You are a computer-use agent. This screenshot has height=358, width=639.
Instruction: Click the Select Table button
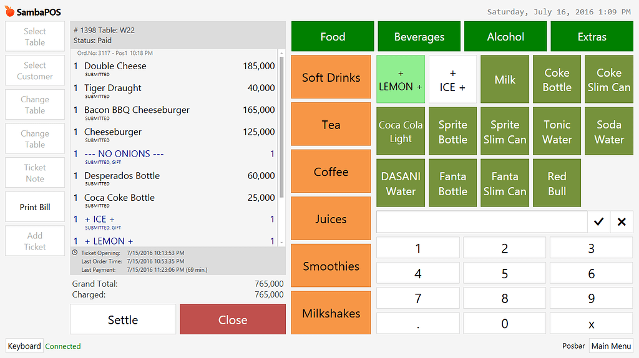click(35, 36)
